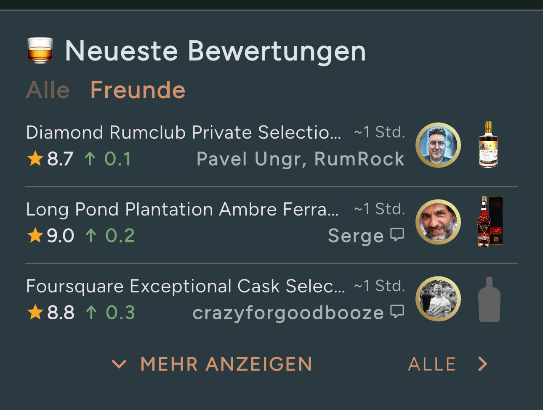Switch to the Alle tab
Screen dimensions: 543x410
tap(48, 90)
